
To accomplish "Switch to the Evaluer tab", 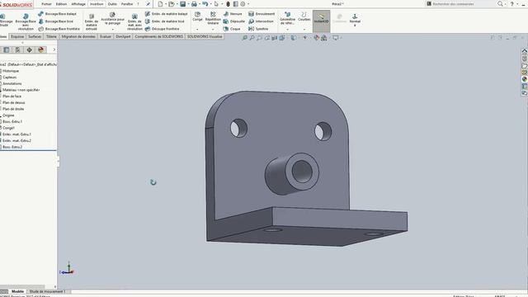I will (x=106, y=36).
